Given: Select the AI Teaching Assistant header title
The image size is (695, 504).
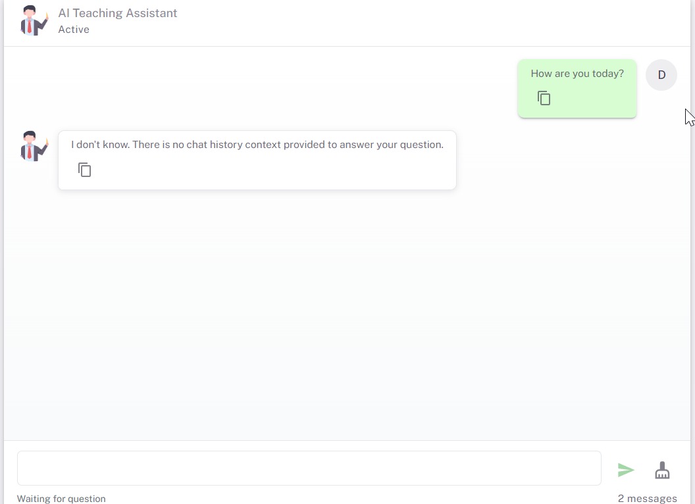Looking at the screenshot, I should 117,13.
